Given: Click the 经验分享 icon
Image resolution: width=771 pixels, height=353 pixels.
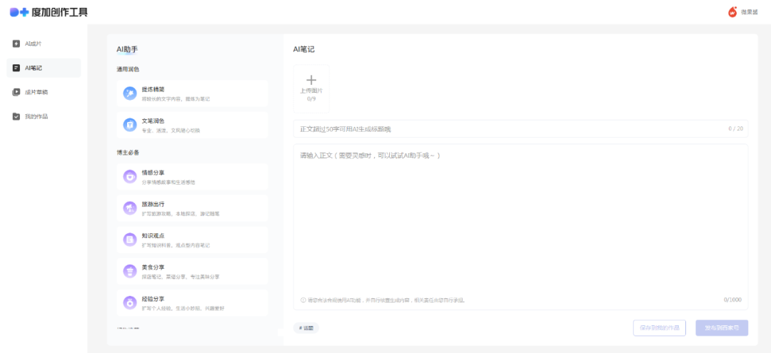Looking at the screenshot, I should tap(129, 302).
